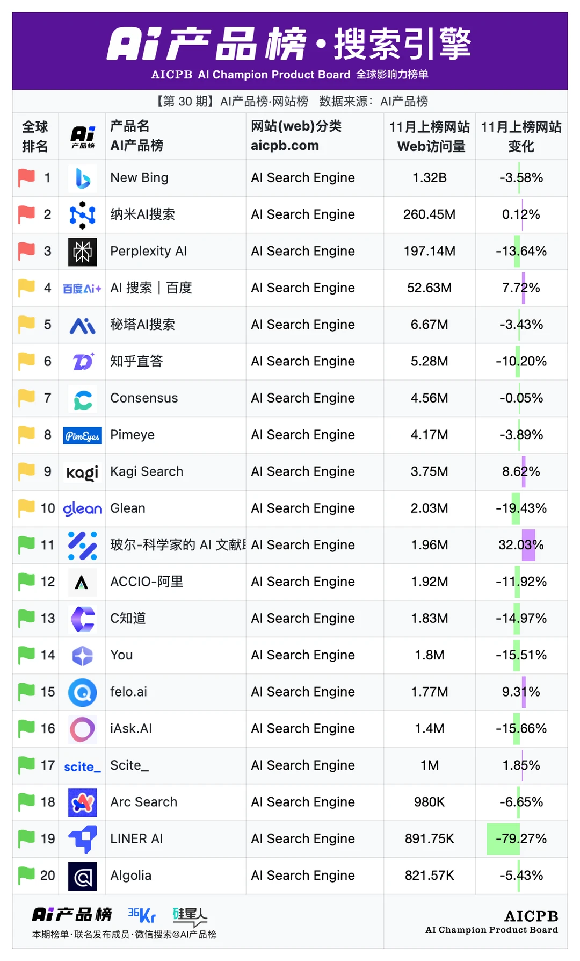Click the 891.75K visits value
This screenshot has width=580, height=961.
430,838
